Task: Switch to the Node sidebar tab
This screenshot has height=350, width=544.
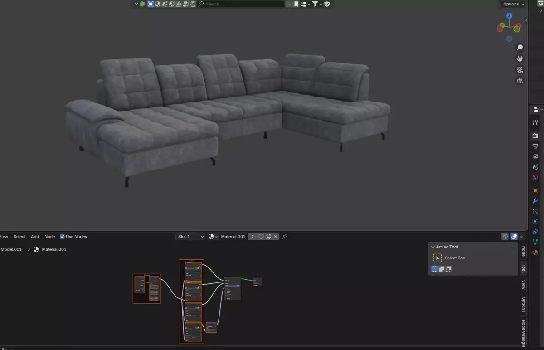Action: tap(523, 252)
